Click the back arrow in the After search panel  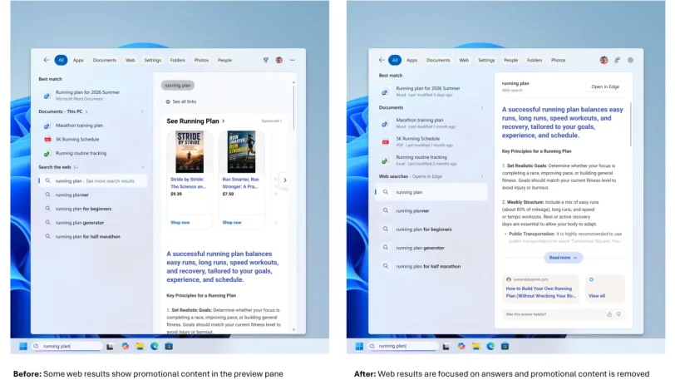pos(382,60)
